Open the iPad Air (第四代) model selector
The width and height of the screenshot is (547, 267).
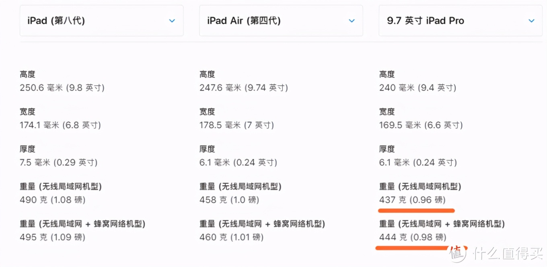[x=281, y=20]
